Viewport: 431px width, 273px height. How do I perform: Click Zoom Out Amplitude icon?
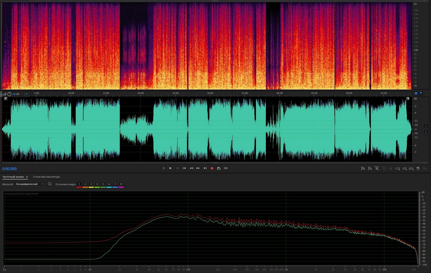[370, 168]
